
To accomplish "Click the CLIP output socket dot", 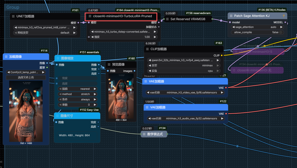I will [x=222, y=56].
